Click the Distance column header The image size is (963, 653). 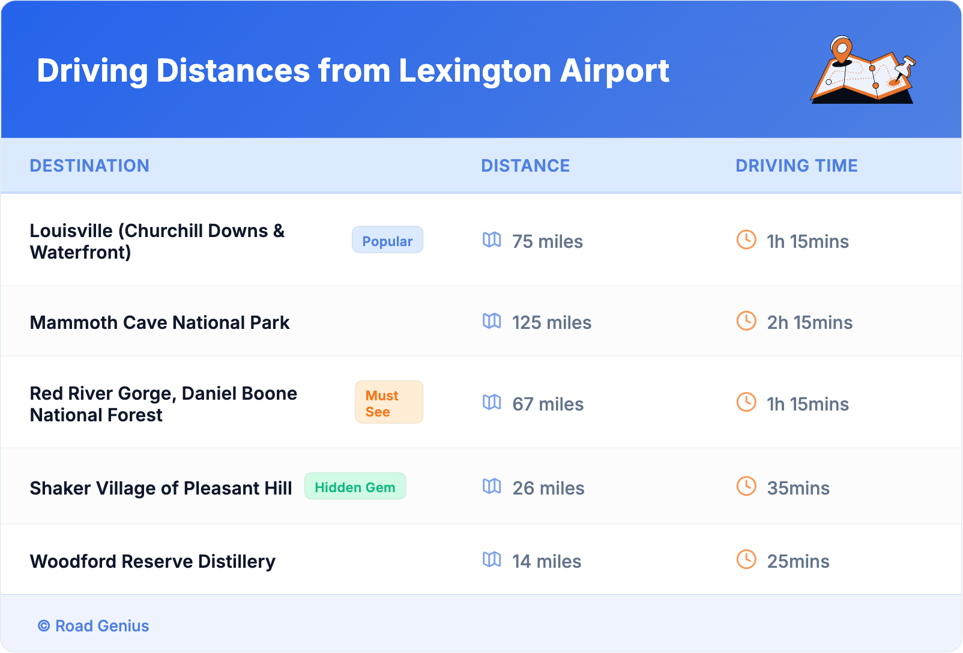[x=525, y=166]
